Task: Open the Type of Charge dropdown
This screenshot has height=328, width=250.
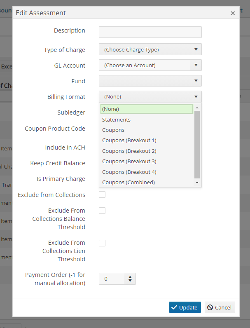Action: click(x=150, y=49)
